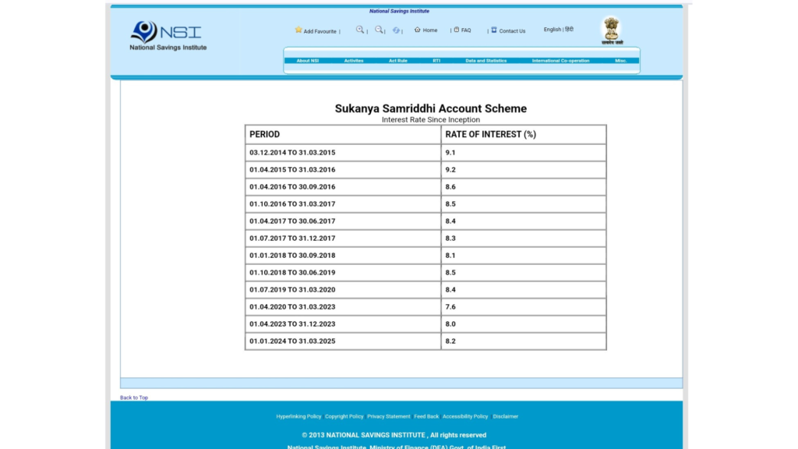Open the Activities menu
This screenshot has height=449, width=798.
(352, 59)
